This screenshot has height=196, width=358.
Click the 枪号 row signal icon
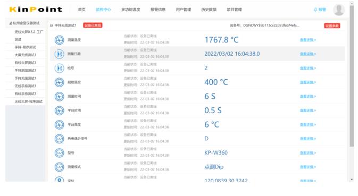[60, 69]
